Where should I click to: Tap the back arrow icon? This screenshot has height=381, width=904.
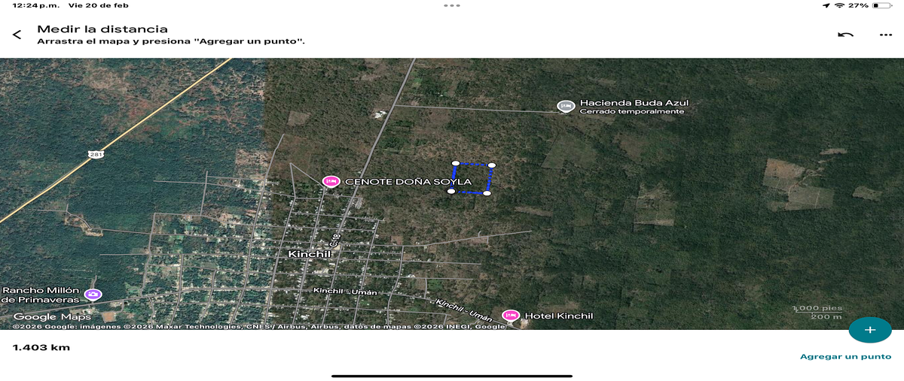[x=17, y=35]
